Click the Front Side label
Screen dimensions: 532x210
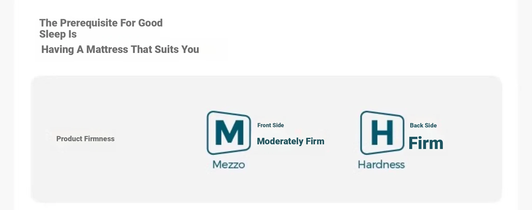pyautogui.click(x=270, y=125)
